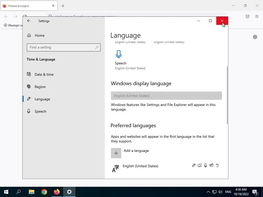Click the Add a language plus button

pos(116,153)
